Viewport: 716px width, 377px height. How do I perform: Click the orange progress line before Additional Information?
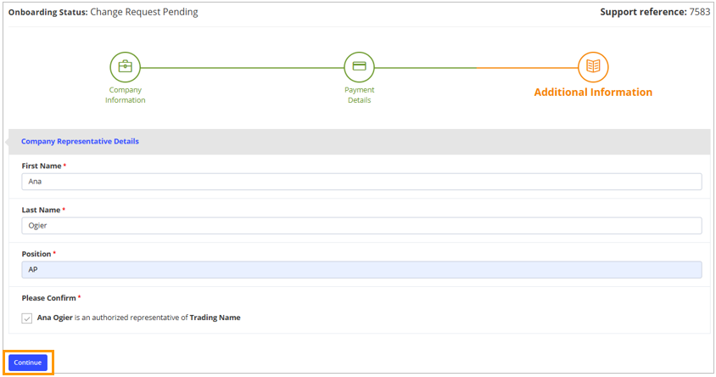point(526,67)
